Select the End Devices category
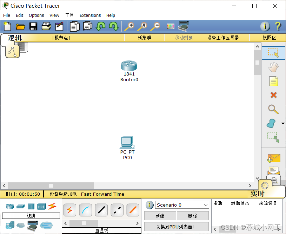286x234 pixels. pyautogui.click(x=10, y=225)
